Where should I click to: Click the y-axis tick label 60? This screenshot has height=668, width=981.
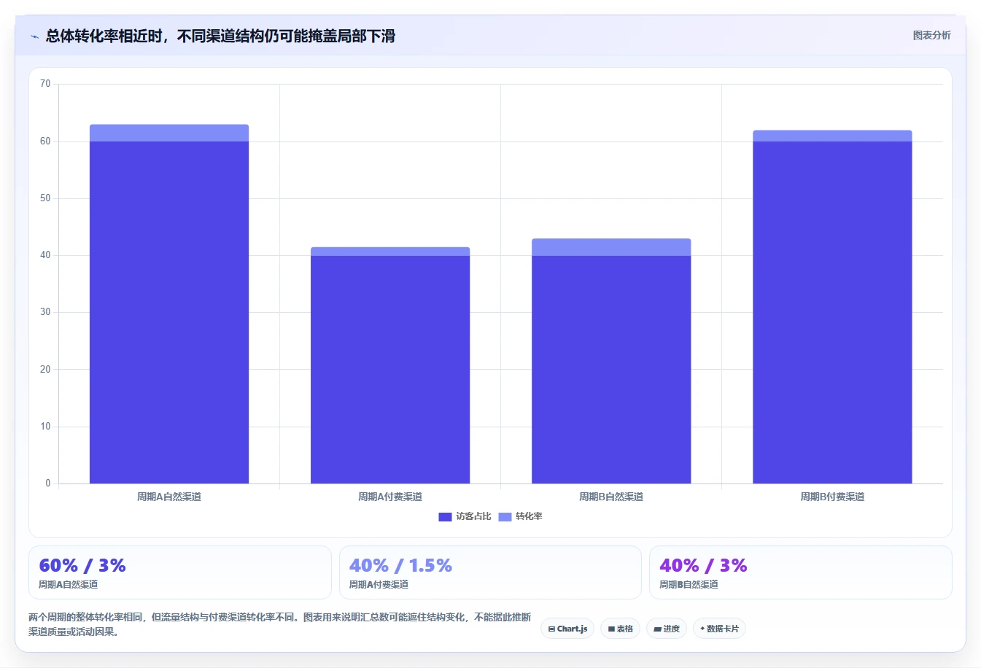(x=45, y=141)
